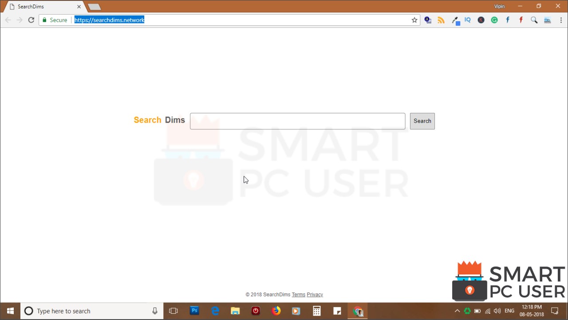
Task: Click the IQ extension icon
Action: point(468,20)
